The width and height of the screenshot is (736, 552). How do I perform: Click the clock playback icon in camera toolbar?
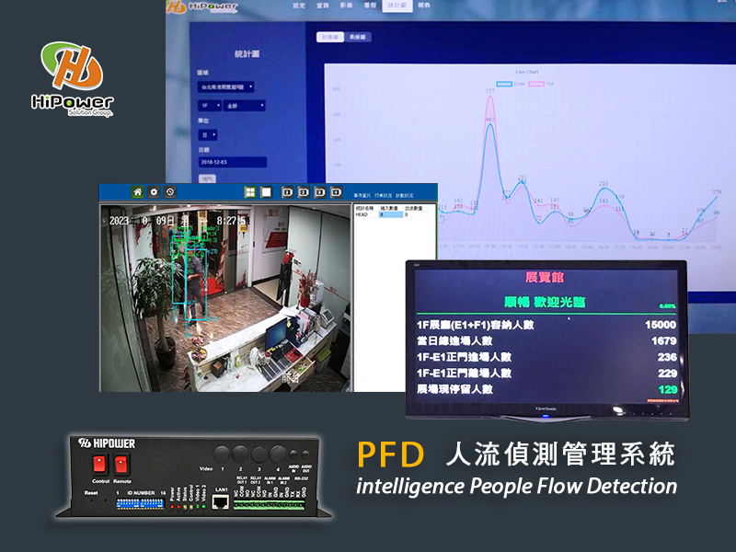coord(169,190)
